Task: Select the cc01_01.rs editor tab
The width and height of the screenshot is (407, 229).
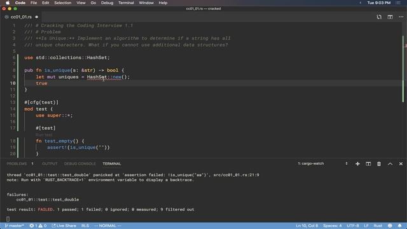Action: pos(21,17)
